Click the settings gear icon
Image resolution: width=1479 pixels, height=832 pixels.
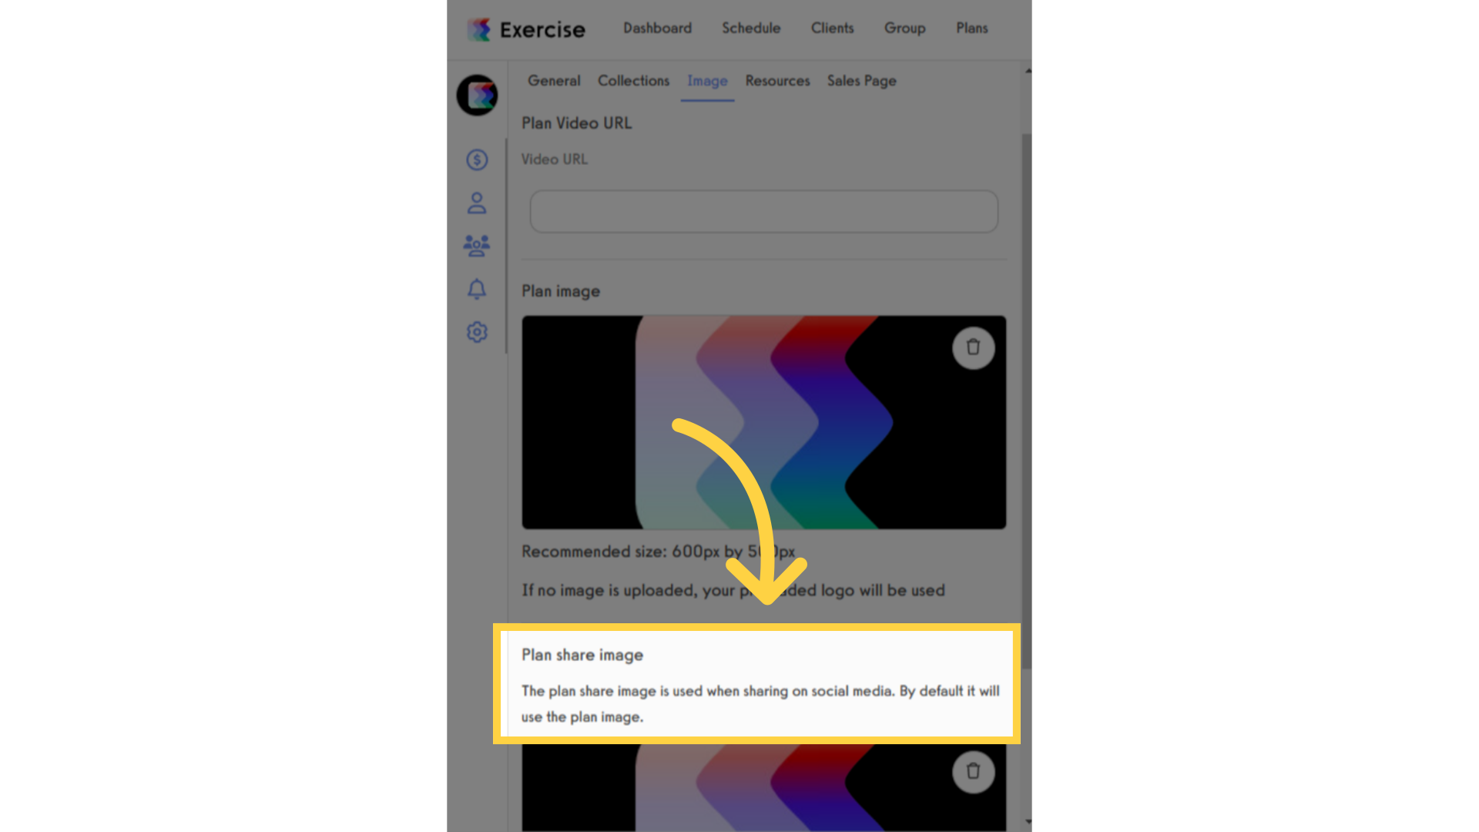point(475,332)
